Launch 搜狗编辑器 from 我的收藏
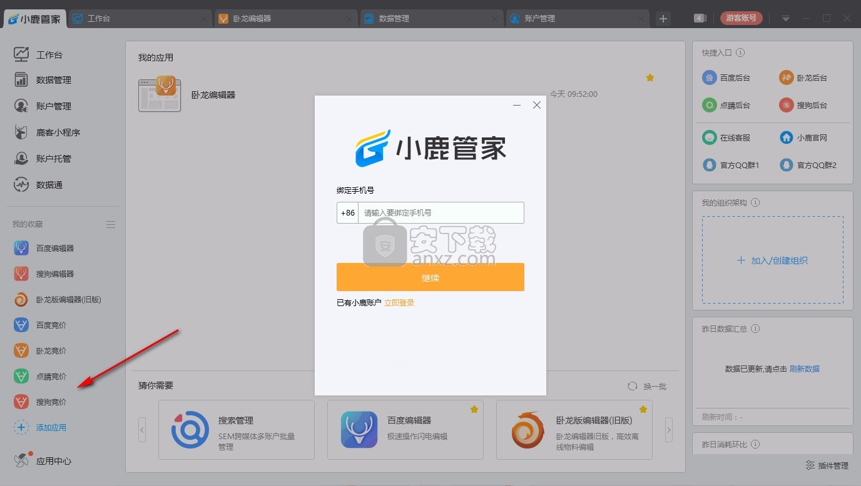861x486 pixels. tap(44, 274)
